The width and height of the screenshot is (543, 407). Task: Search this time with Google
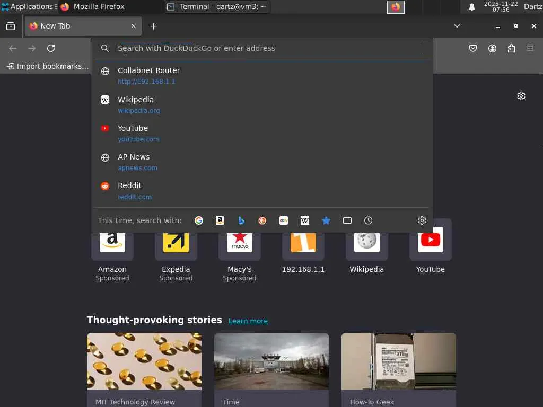click(x=199, y=220)
